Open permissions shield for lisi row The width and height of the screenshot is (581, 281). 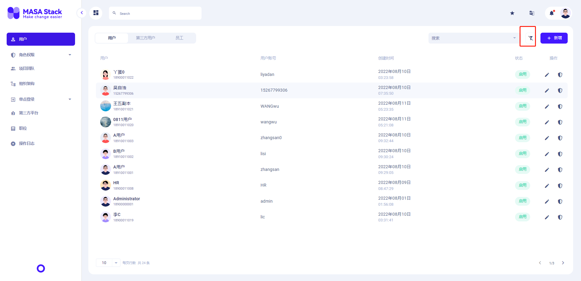pos(560,154)
